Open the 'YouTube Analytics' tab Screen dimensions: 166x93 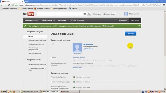[x=77, y=20]
